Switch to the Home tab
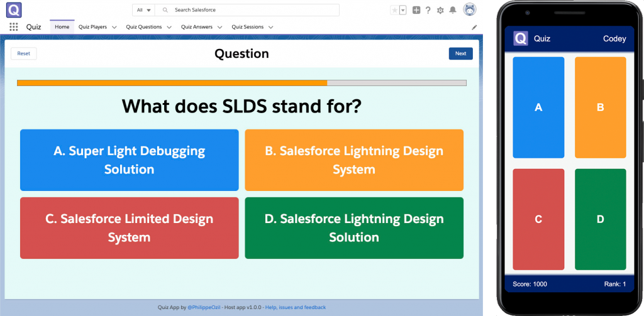The width and height of the screenshot is (644, 316). [x=62, y=27]
